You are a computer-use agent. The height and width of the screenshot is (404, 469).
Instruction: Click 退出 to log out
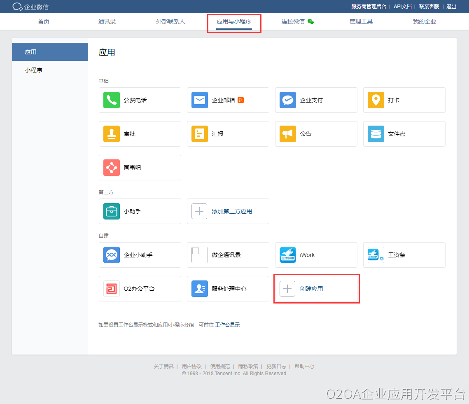451,7
